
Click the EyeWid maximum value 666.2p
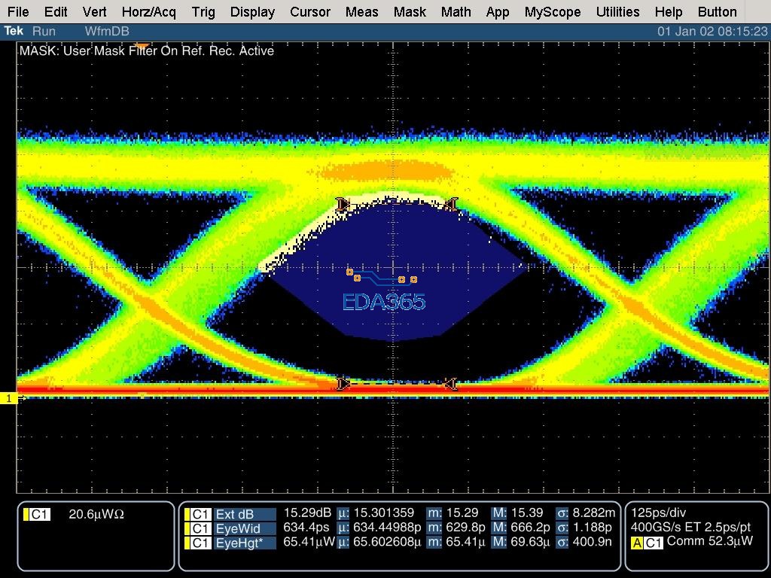click(x=531, y=528)
